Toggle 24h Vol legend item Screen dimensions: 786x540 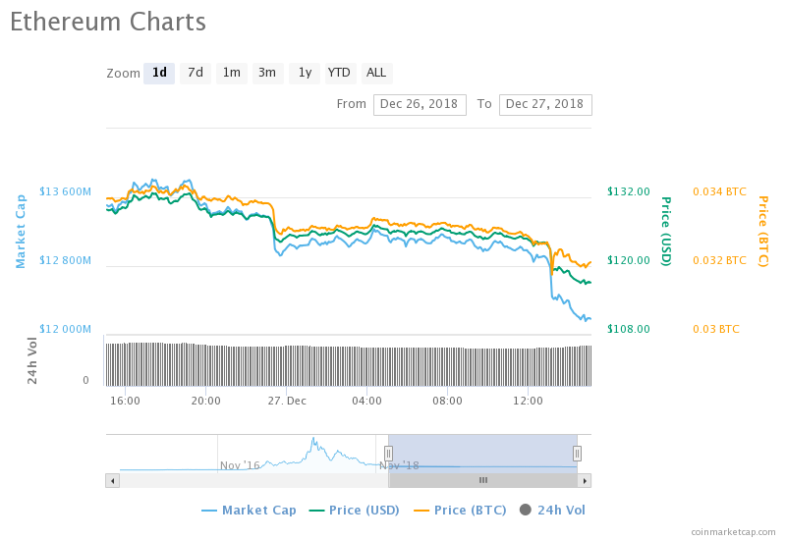tap(552, 511)
